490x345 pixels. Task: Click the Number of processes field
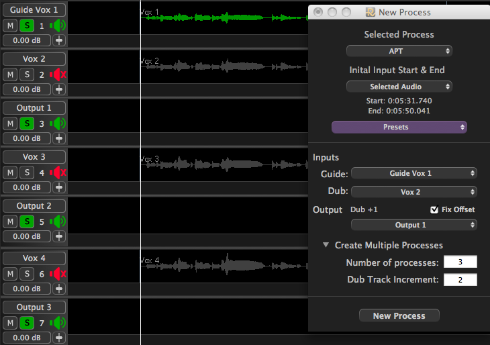point(460,262)
